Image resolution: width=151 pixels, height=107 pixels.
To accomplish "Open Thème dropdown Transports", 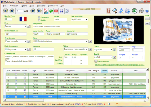I will [87, 49].
